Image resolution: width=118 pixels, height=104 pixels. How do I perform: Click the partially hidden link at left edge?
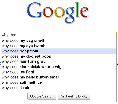pyautogui.click(x=1, y=63)
